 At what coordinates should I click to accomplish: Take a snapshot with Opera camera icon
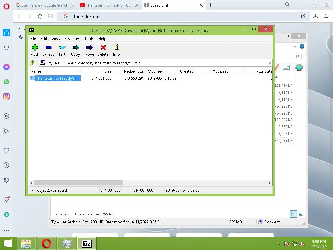[304, 16]
